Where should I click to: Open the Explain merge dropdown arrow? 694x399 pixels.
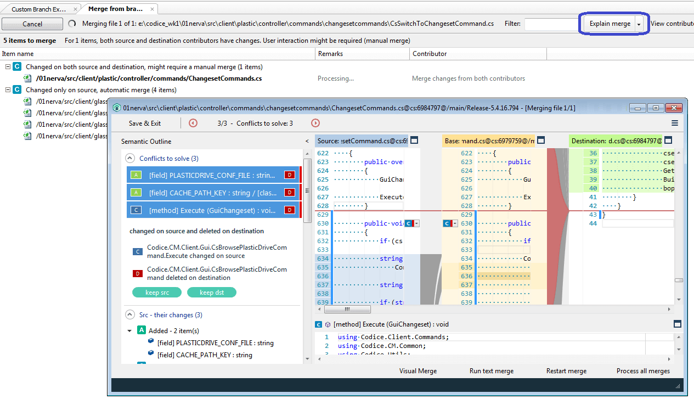[x=639, y=24]
